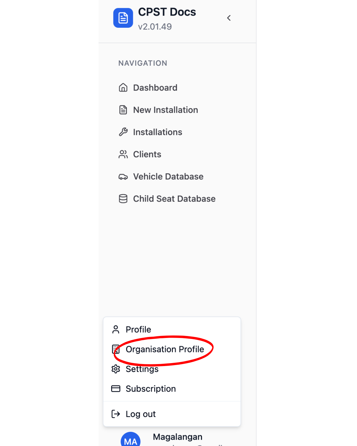Screen dimensions: 357x446
Task: Open the Vehicle Database page
Action: point(168,177)
